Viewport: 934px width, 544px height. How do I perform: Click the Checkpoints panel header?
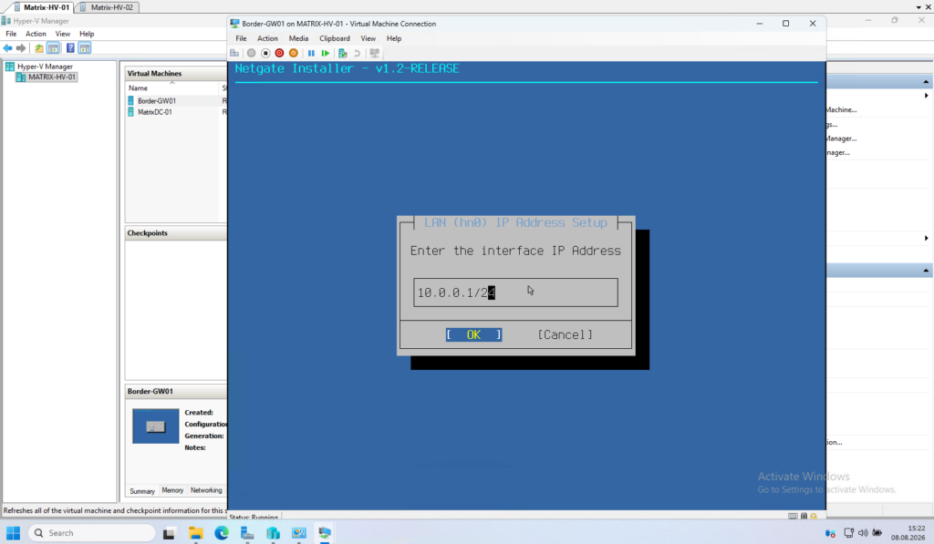(x=176, y=233)
